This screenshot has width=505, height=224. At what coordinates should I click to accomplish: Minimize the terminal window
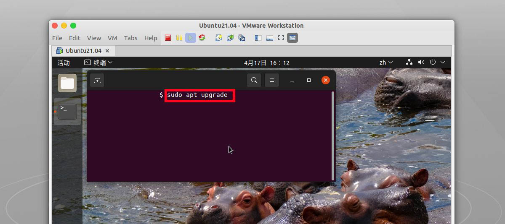292,80
